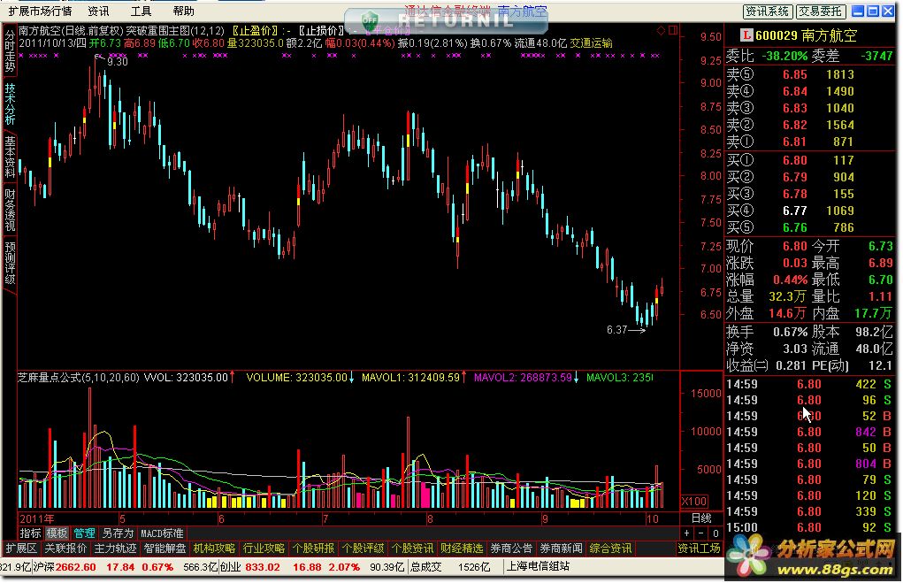Click the 0 reset button under the chart
Viewport: 903px width, 583px height.
click(x=716, y=533)
